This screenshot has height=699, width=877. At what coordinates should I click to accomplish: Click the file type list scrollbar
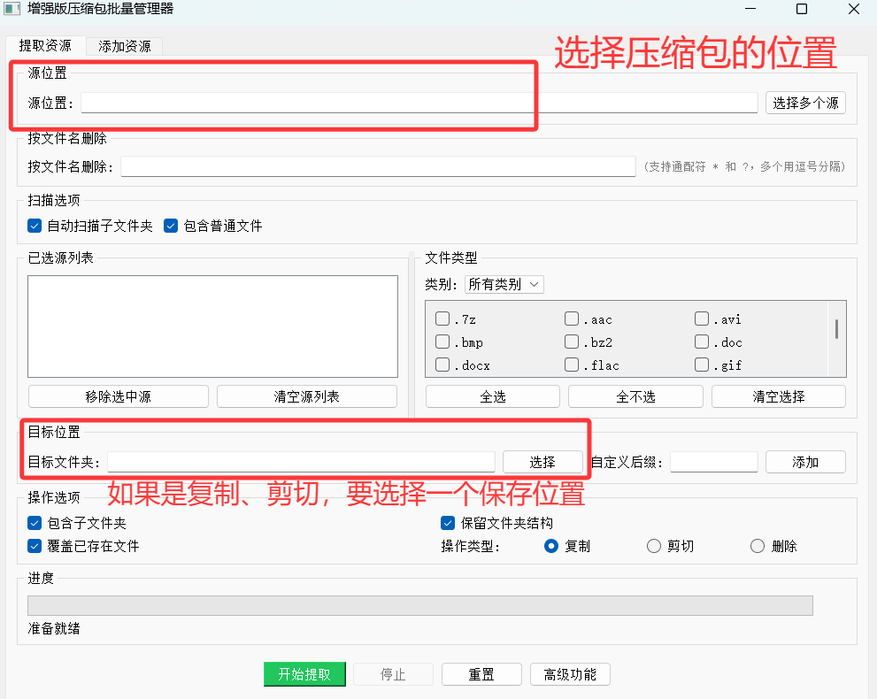pyautogui.click(x=836, y=329)
